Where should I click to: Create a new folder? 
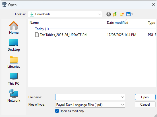(x=122, y=14)
